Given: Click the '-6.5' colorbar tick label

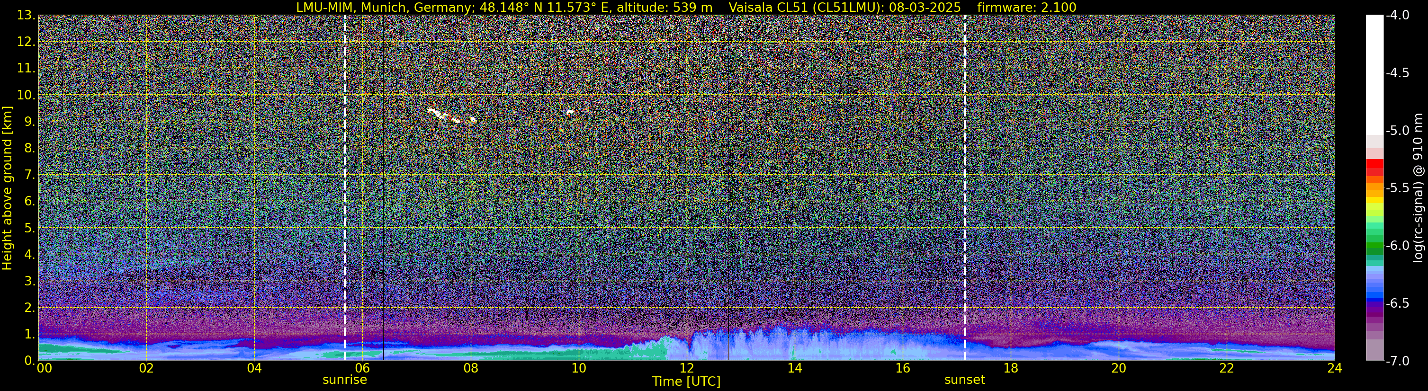Looking at the screenshot, I should click(x=1397, y=303).
